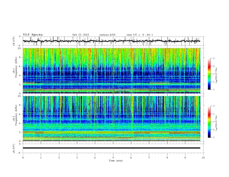Click the ch.3(V) axis label
229x177 pixels.
click(x=14, y=148)
